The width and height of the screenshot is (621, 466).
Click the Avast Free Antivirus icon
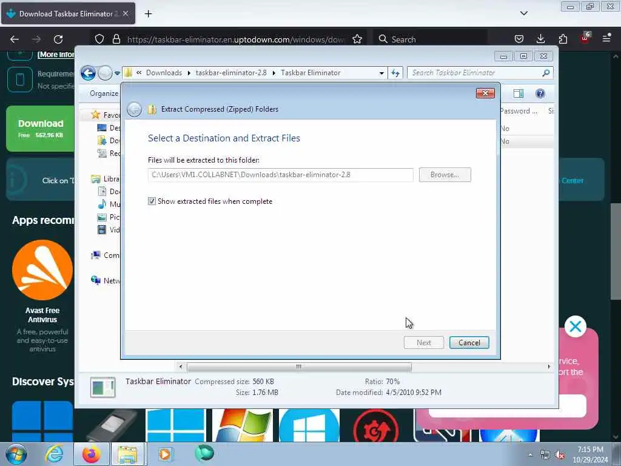[x=42, y=270]
